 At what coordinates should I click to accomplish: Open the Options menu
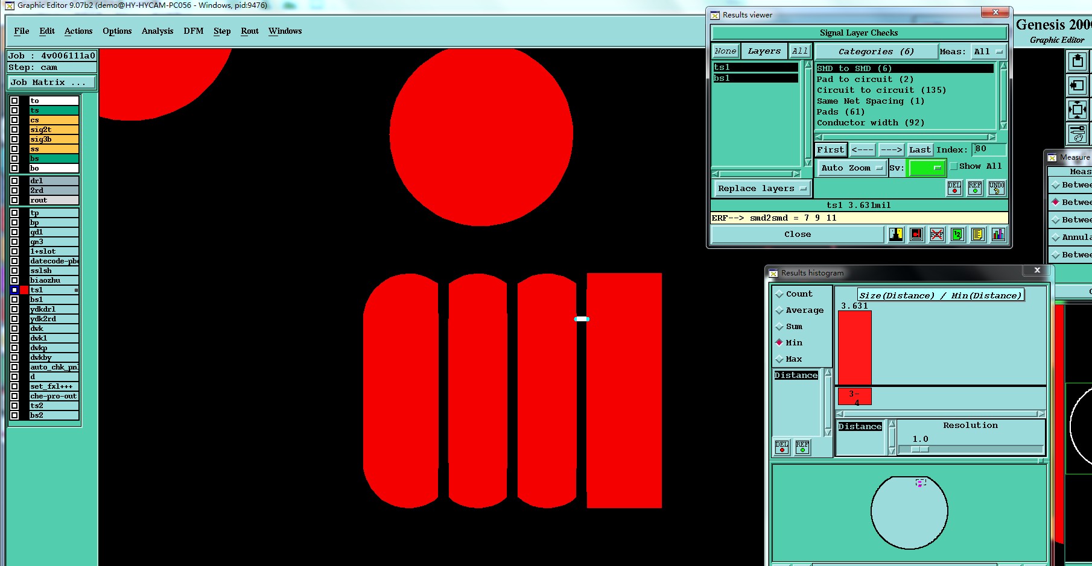click(117, 31)
